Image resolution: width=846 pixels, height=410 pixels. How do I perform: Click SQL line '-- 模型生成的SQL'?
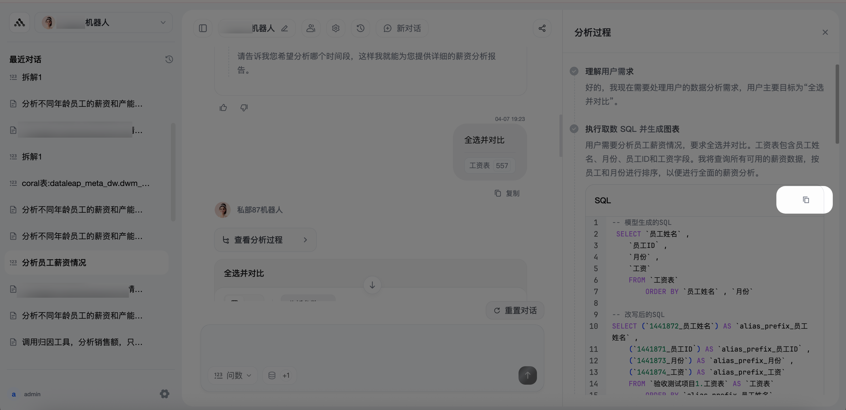pyautogui.click(x=642, y=222)
